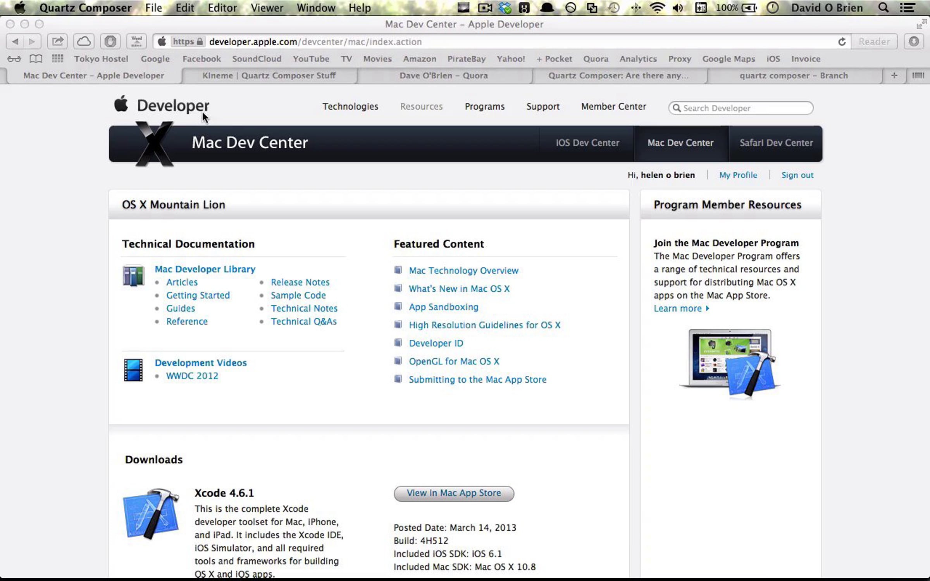Click the hand stop-sign ad blocker button
The width and height of the screenshot is (930, 581).
pyautogui.click(x=110, y=41)
